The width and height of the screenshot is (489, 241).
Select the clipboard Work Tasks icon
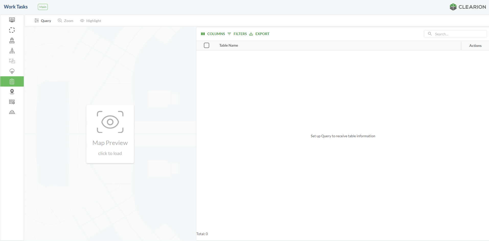[12, 81]
